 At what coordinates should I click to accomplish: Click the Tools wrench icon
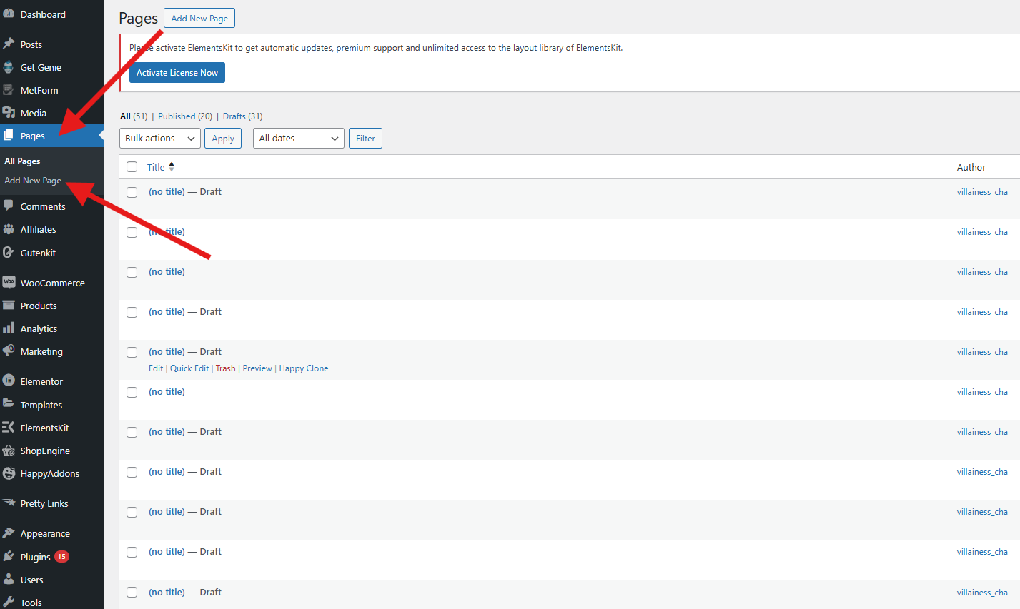pos(9,602)
